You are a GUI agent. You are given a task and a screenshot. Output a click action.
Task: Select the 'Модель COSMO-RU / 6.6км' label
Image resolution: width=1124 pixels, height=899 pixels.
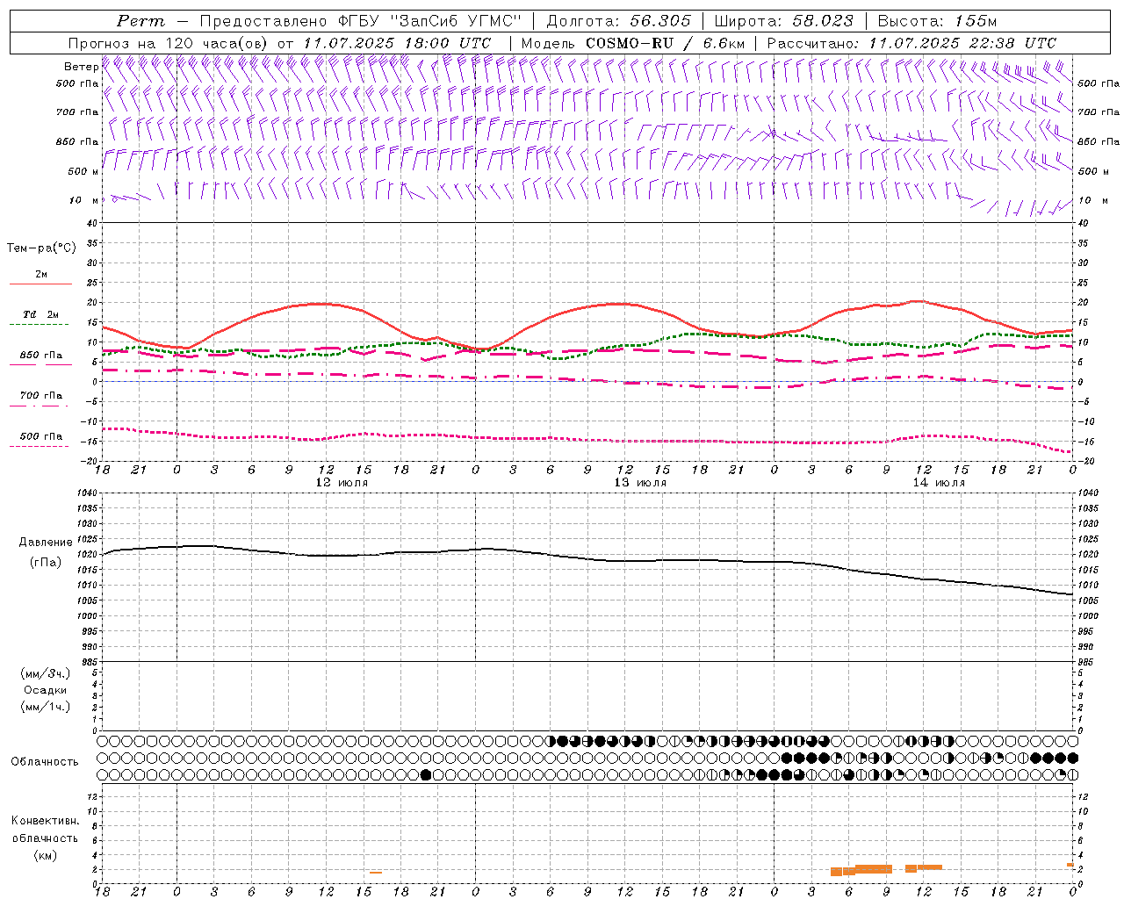tap(633, 43)
